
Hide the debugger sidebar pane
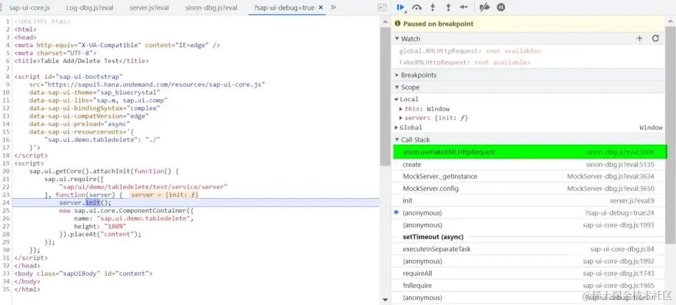[383, 7]
